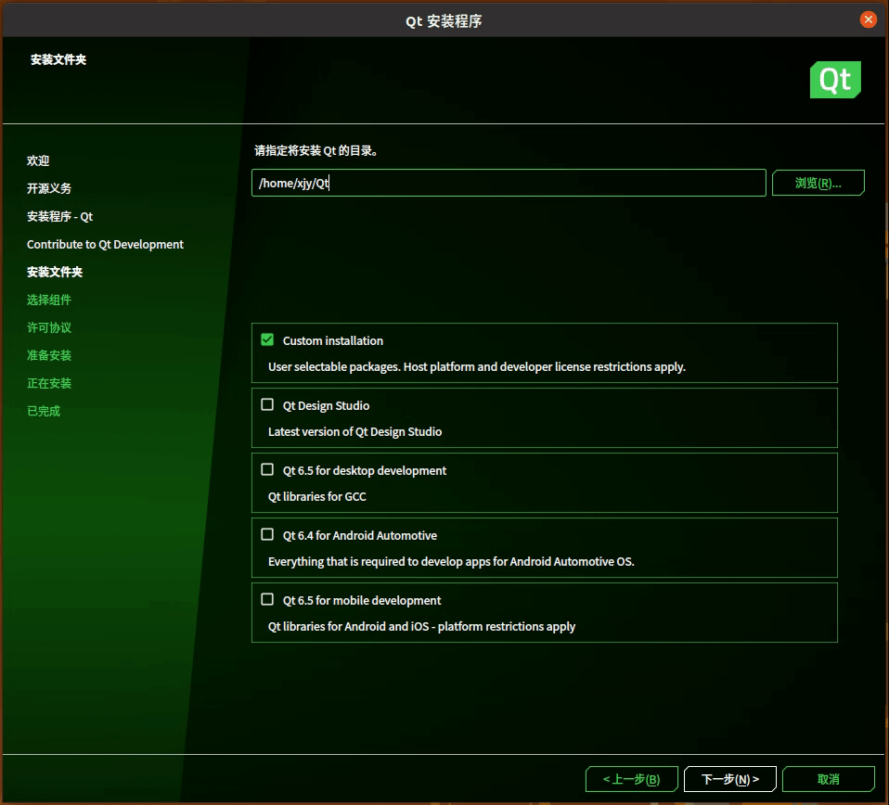The height and width of the screenshot is (805, 889).
Task: Go to next step with 下一步(N)
Action: click(x=730, y=780)
